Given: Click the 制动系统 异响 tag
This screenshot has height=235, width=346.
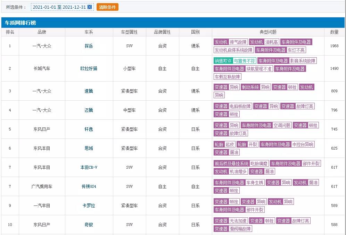Looking at the screenshot, I should pos(256,87).
